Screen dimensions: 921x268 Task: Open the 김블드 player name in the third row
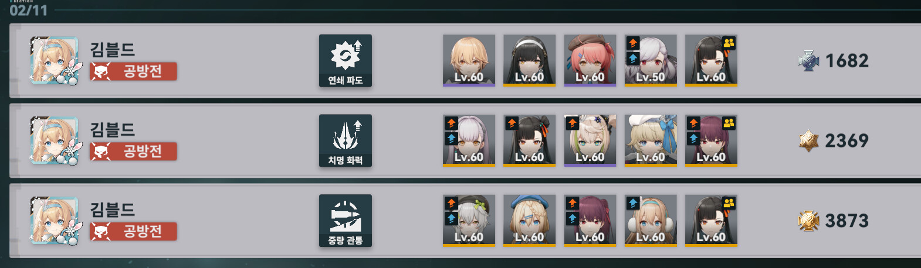[113, 209]
